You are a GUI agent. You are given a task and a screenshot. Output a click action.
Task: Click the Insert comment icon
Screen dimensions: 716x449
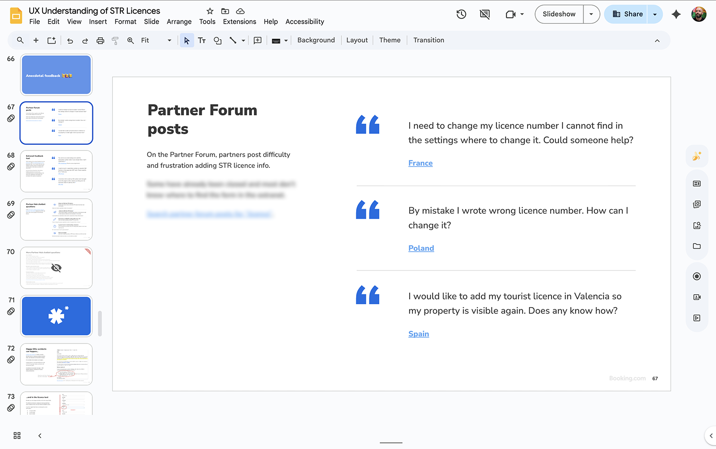[258, 40]
